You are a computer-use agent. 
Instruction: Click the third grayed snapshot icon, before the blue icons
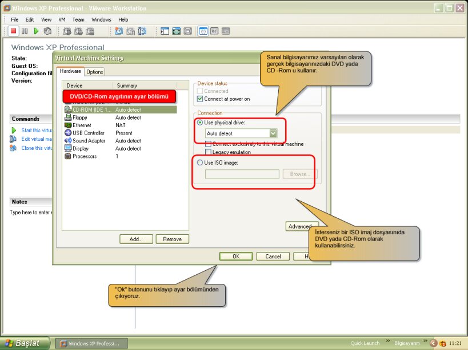click(90, 31)
